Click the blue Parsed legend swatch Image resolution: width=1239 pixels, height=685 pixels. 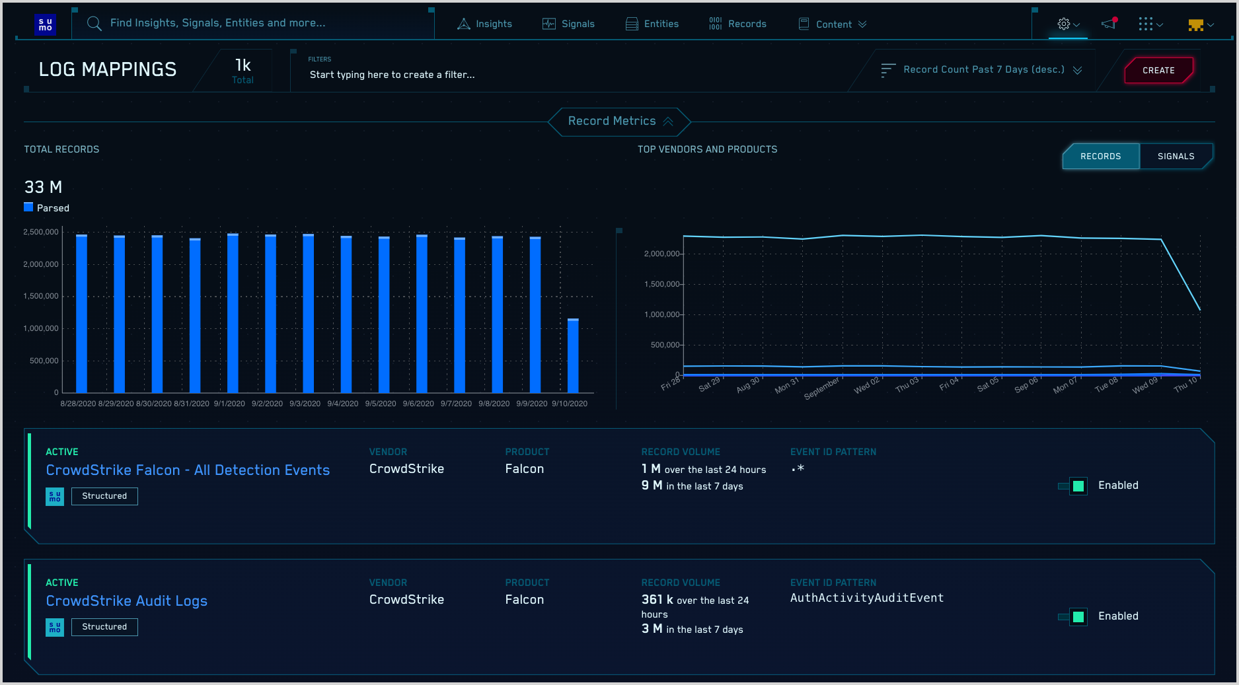tap(28, 207)
